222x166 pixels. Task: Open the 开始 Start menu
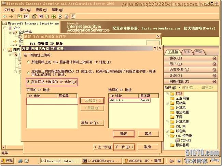click(x=8, y=161)
